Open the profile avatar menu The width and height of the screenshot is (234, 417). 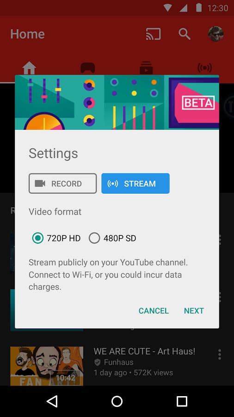(x=216, y=34)
